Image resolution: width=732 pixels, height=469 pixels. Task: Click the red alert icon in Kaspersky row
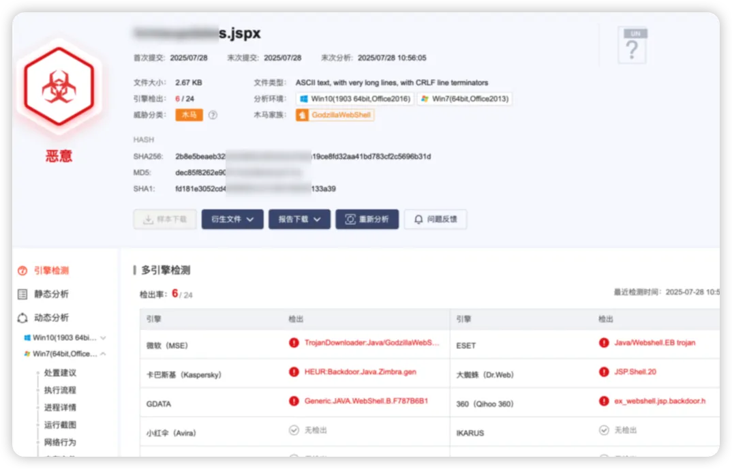pos(294,372)
